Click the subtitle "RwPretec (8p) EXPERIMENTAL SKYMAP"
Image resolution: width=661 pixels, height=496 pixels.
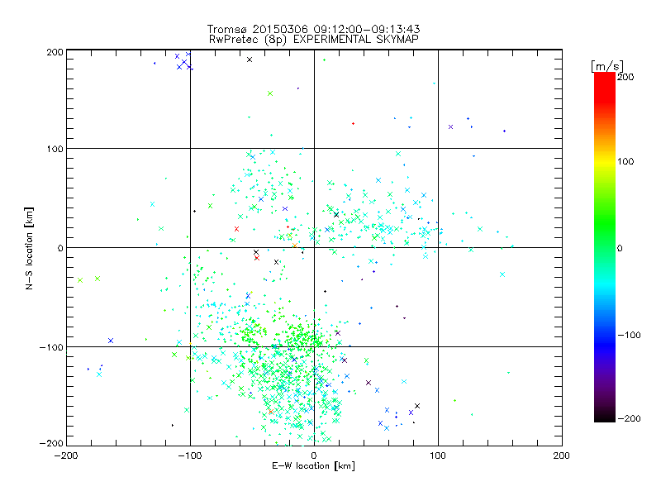pos(314,39)
